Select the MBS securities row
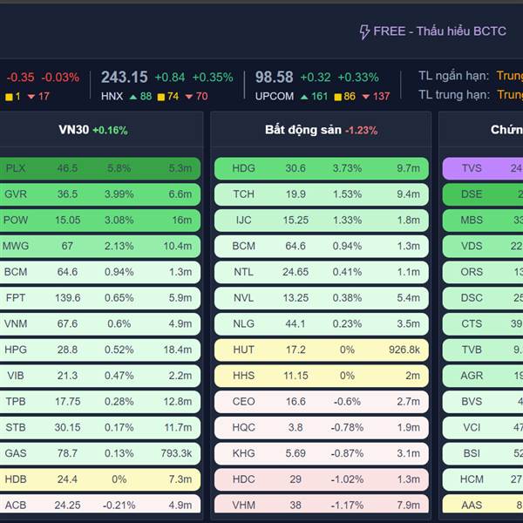 [x=483, y=221]
